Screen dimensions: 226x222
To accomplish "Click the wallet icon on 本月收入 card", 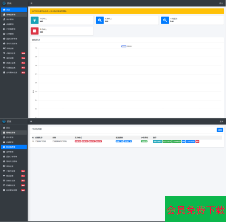I will pos(35,31).
